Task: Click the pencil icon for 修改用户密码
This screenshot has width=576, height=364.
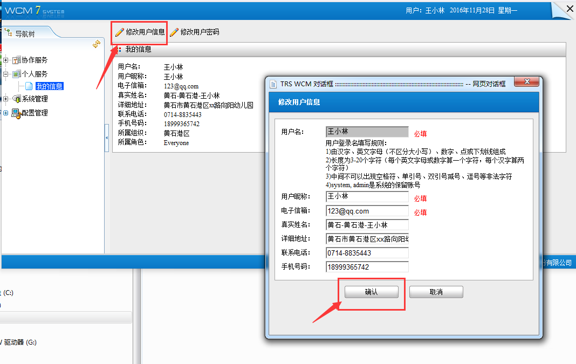Action: click(x=174, y=32)
